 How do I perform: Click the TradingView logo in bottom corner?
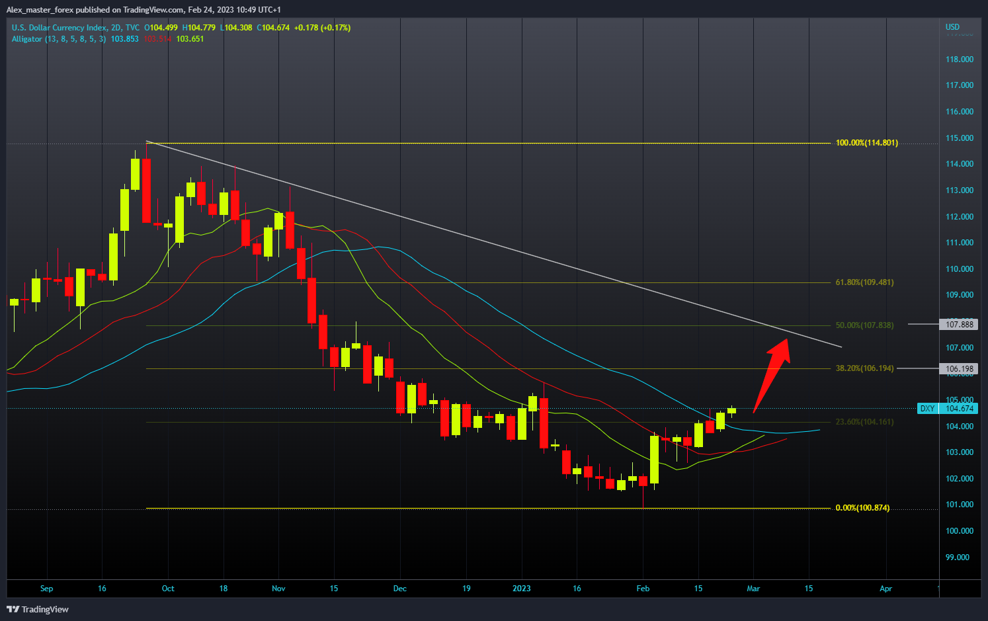[x=38, y=609]
